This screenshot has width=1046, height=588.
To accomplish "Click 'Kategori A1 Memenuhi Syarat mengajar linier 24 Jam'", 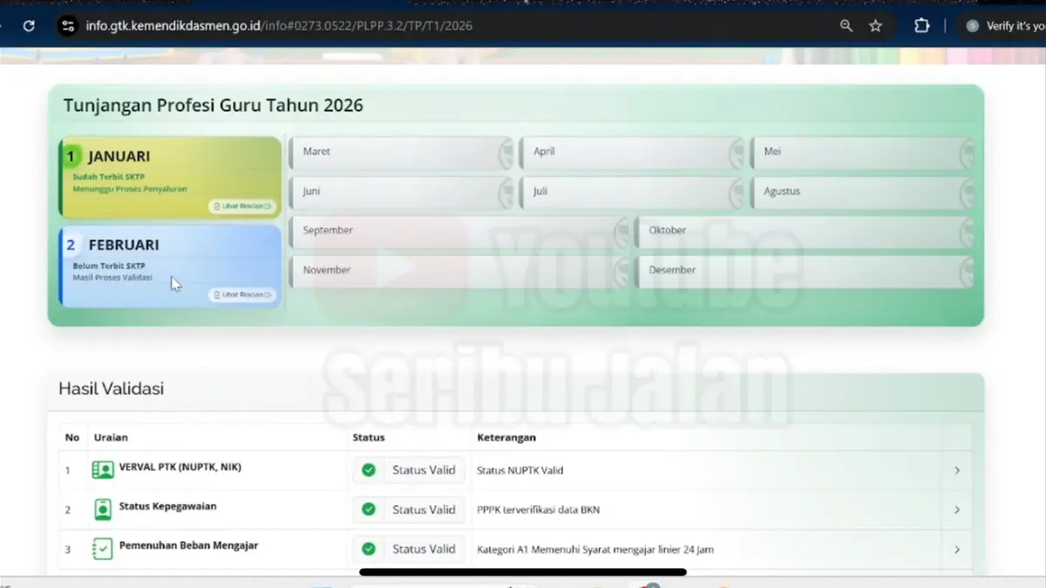I will click(595, 550).
